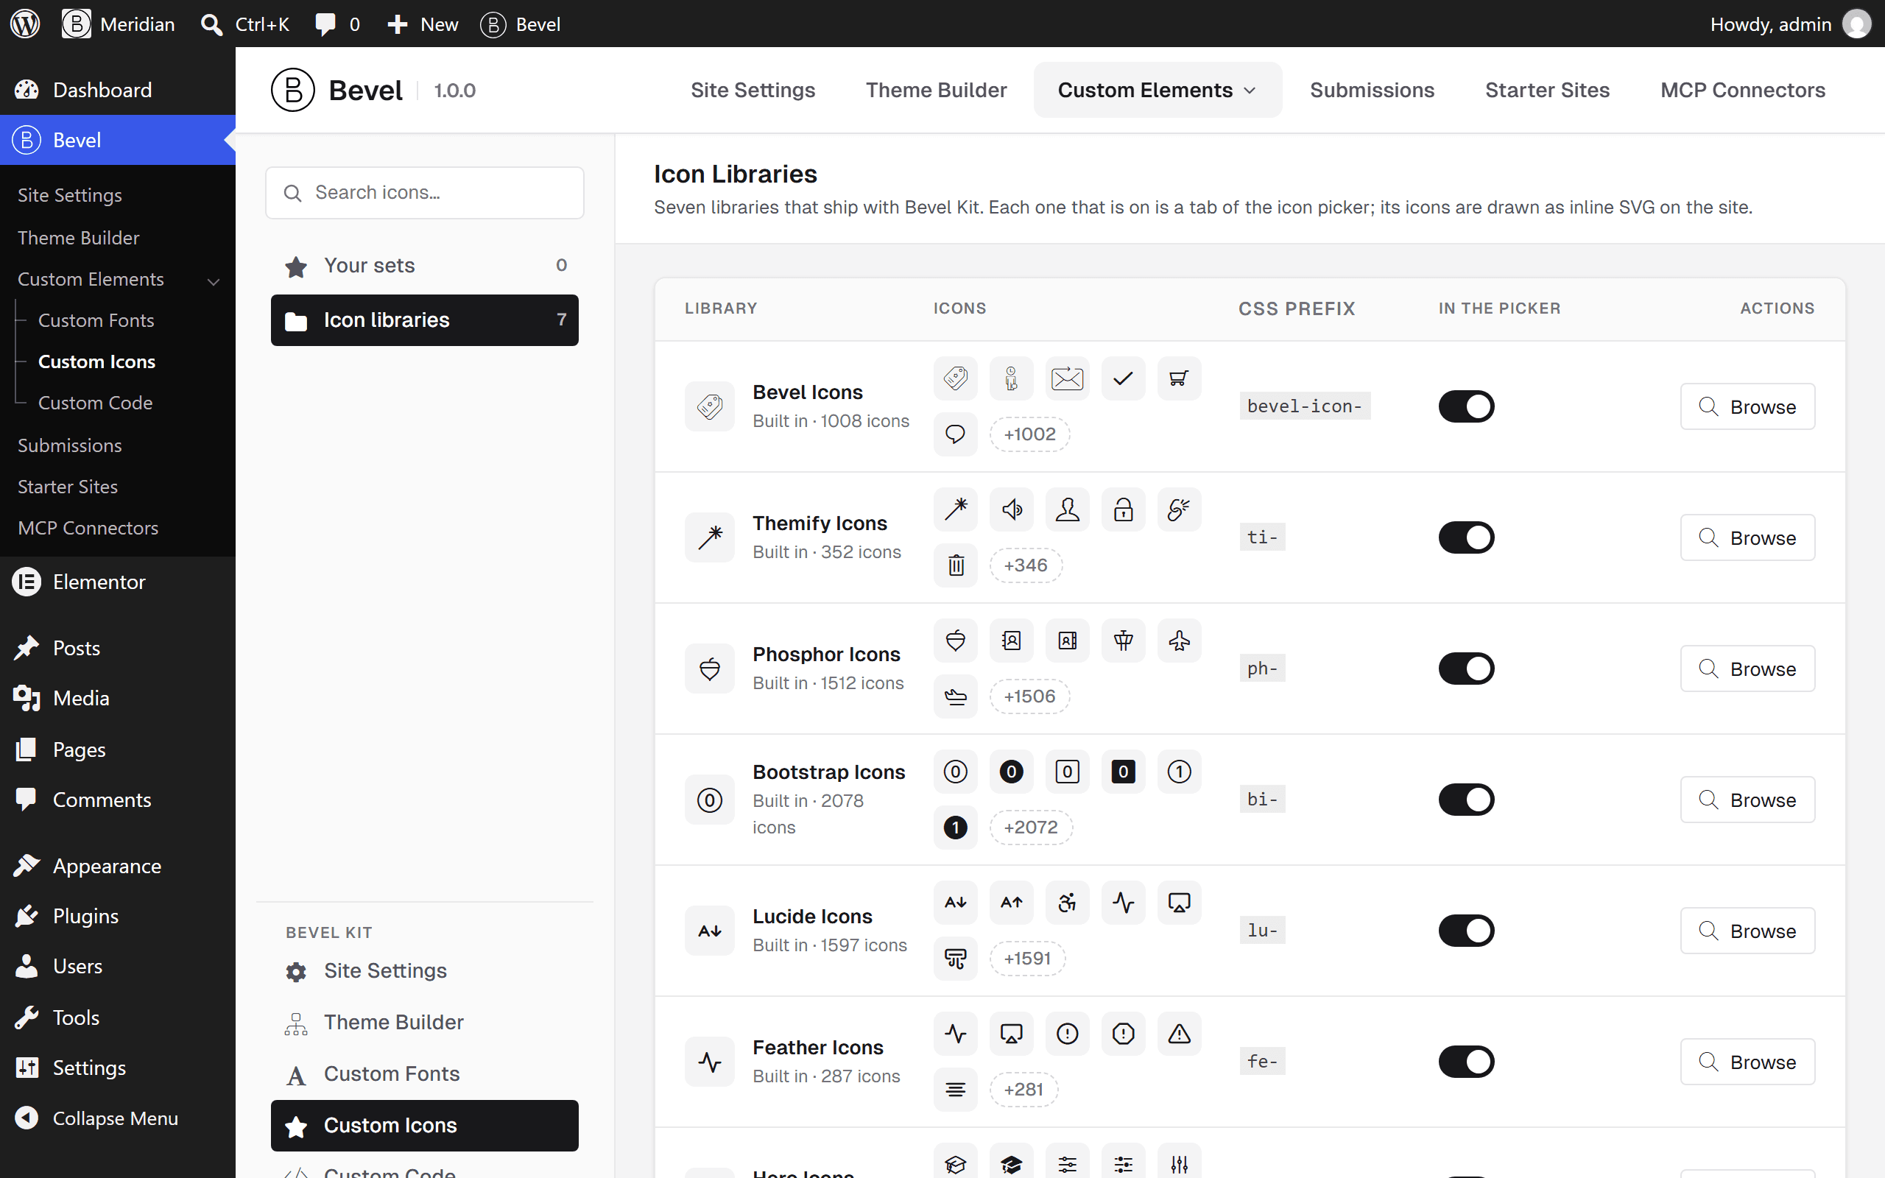
Task: Click the megaphone icon in Themify Icons row
Action: pos(1012,509)
